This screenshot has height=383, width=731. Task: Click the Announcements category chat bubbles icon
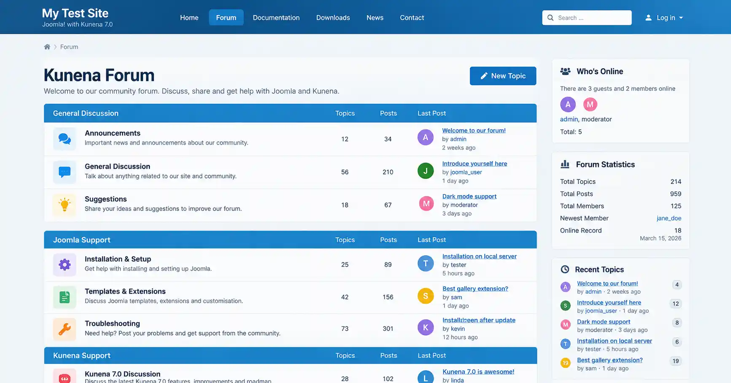65,139
